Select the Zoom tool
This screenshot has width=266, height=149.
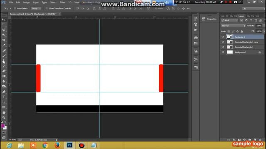pyautogui.click(x=4, y=118)
